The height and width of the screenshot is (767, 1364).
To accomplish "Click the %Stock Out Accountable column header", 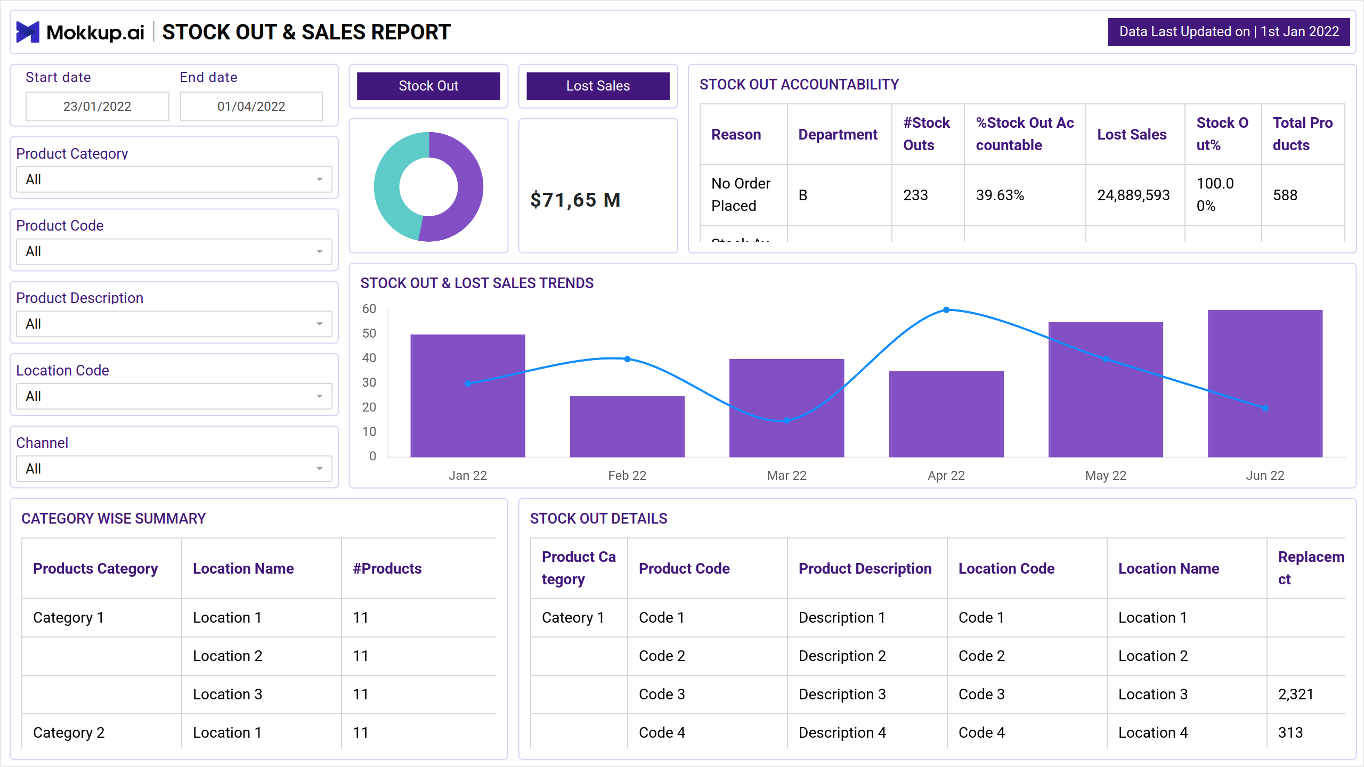I will (x=1025, y=134).
